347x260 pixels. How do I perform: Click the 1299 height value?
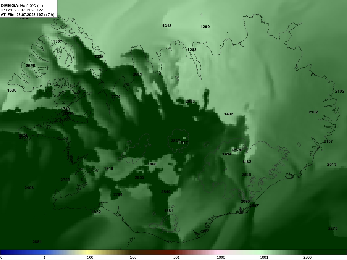point(205,27)
